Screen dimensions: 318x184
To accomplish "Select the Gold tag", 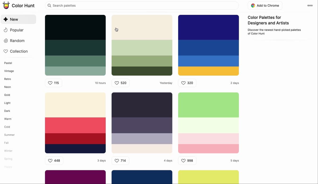I will point(7,95).
